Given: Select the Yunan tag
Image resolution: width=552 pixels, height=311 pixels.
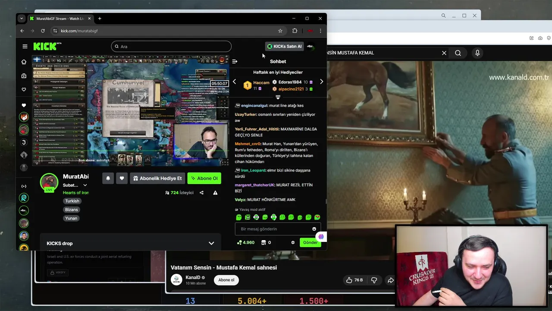Looking at the screenshot, I should point(71,218).
